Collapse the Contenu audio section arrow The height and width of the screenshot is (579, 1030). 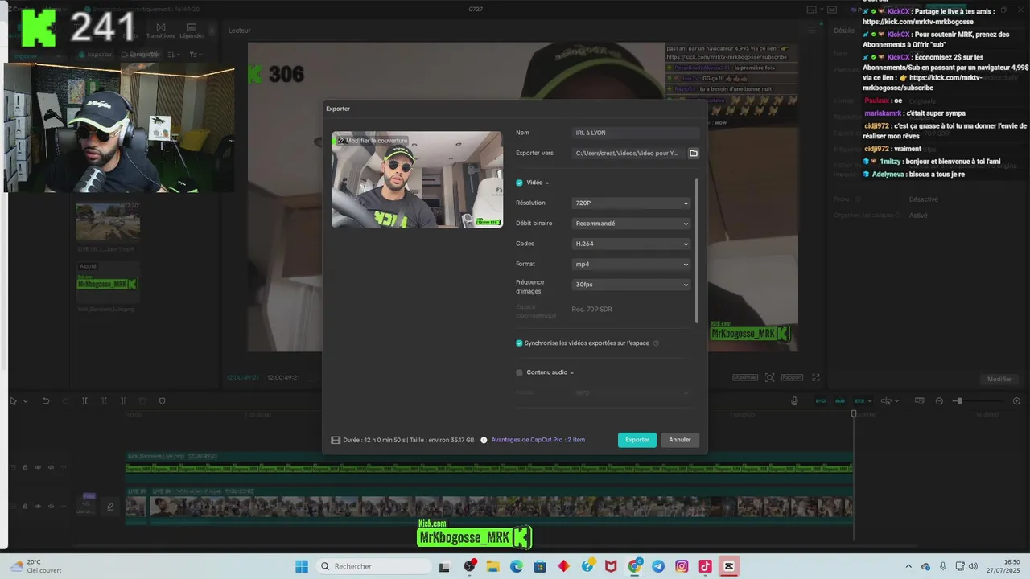(x=572, y=373)
